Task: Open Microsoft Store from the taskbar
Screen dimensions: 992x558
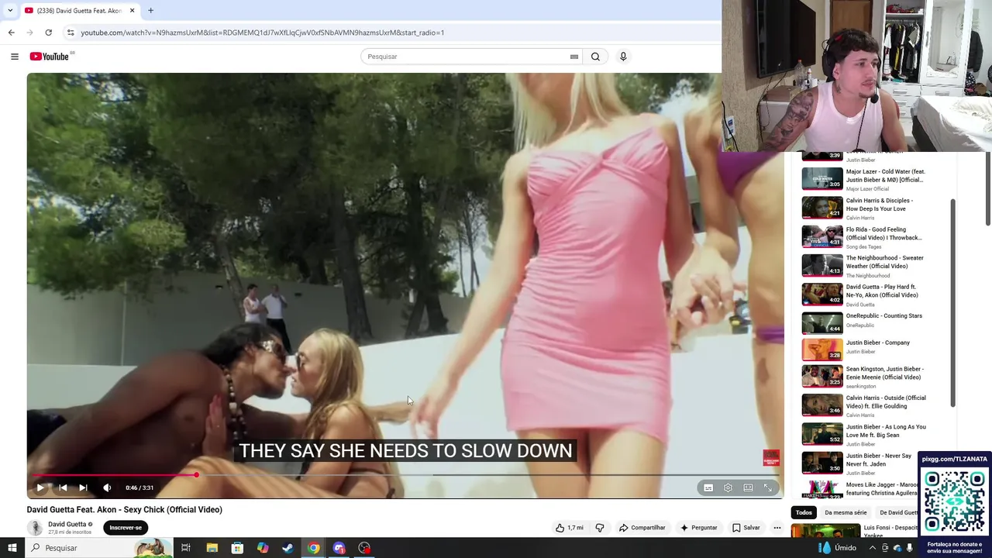Action: coord(237,548)
